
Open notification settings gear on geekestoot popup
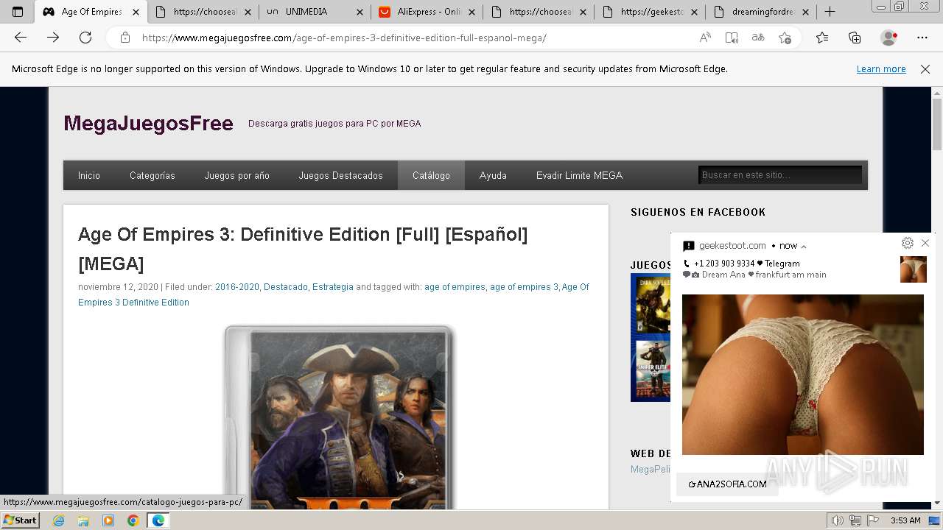click(x=908, y=243)
